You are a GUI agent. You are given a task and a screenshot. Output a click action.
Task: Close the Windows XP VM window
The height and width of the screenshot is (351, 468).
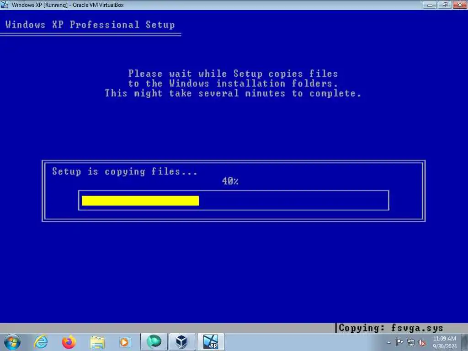pos(460,5)
